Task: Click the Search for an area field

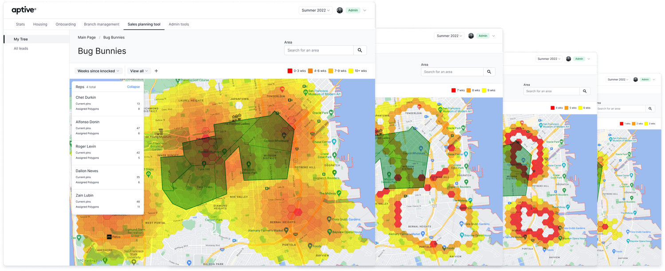Action: (319, 50)
